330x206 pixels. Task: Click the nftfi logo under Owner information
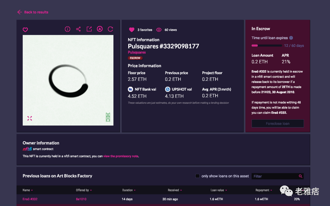[27, 149]
